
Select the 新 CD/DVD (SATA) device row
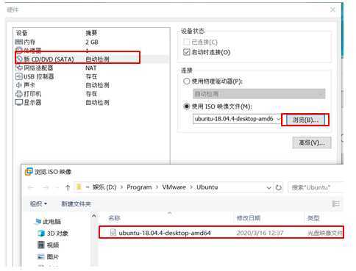point(91,59)
